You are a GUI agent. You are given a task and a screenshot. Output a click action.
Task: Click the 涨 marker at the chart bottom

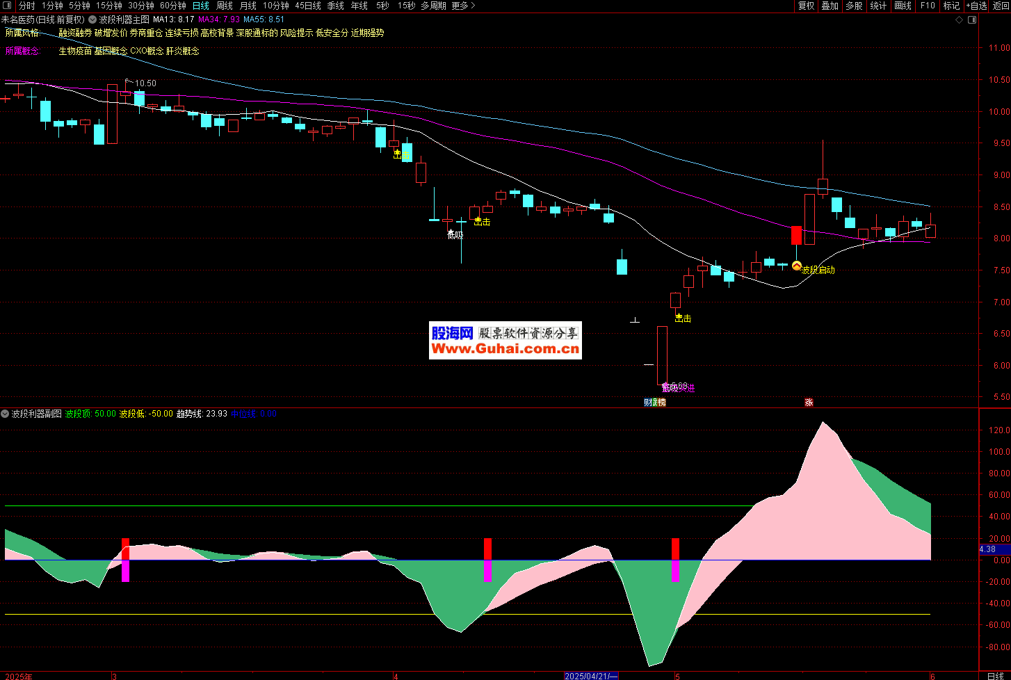pyautogui.click(x=809, y=402)
